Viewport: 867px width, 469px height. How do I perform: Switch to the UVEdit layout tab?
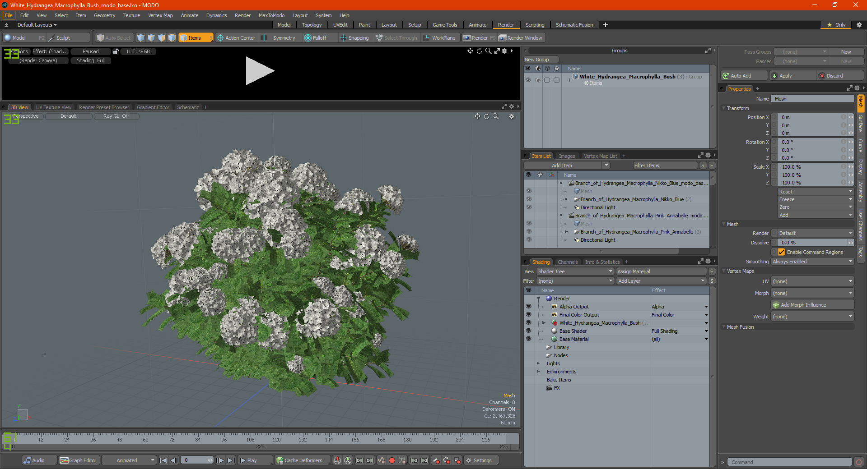click(340, 25)
